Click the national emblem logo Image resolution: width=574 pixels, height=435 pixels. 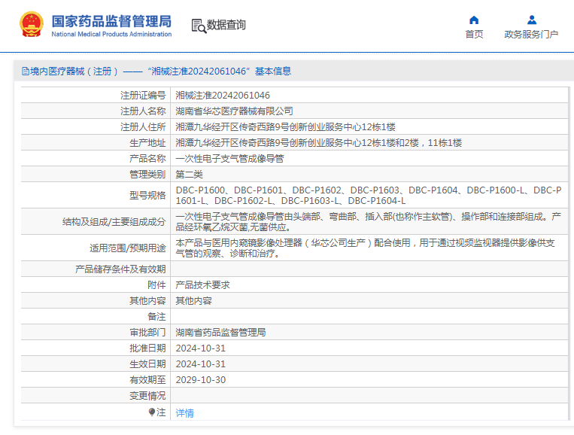tap(32, 25)
